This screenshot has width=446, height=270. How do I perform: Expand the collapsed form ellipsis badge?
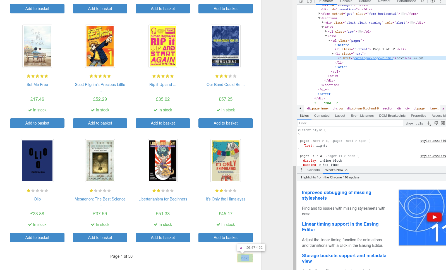point(403,14)
